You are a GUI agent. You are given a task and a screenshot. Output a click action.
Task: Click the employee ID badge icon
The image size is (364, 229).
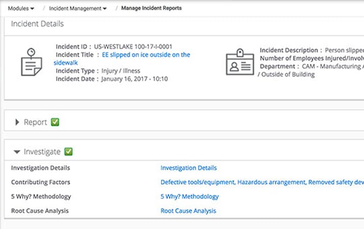pos(239,63)
